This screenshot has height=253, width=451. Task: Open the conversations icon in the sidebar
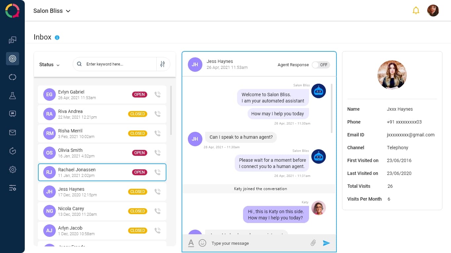coord(13,40)
